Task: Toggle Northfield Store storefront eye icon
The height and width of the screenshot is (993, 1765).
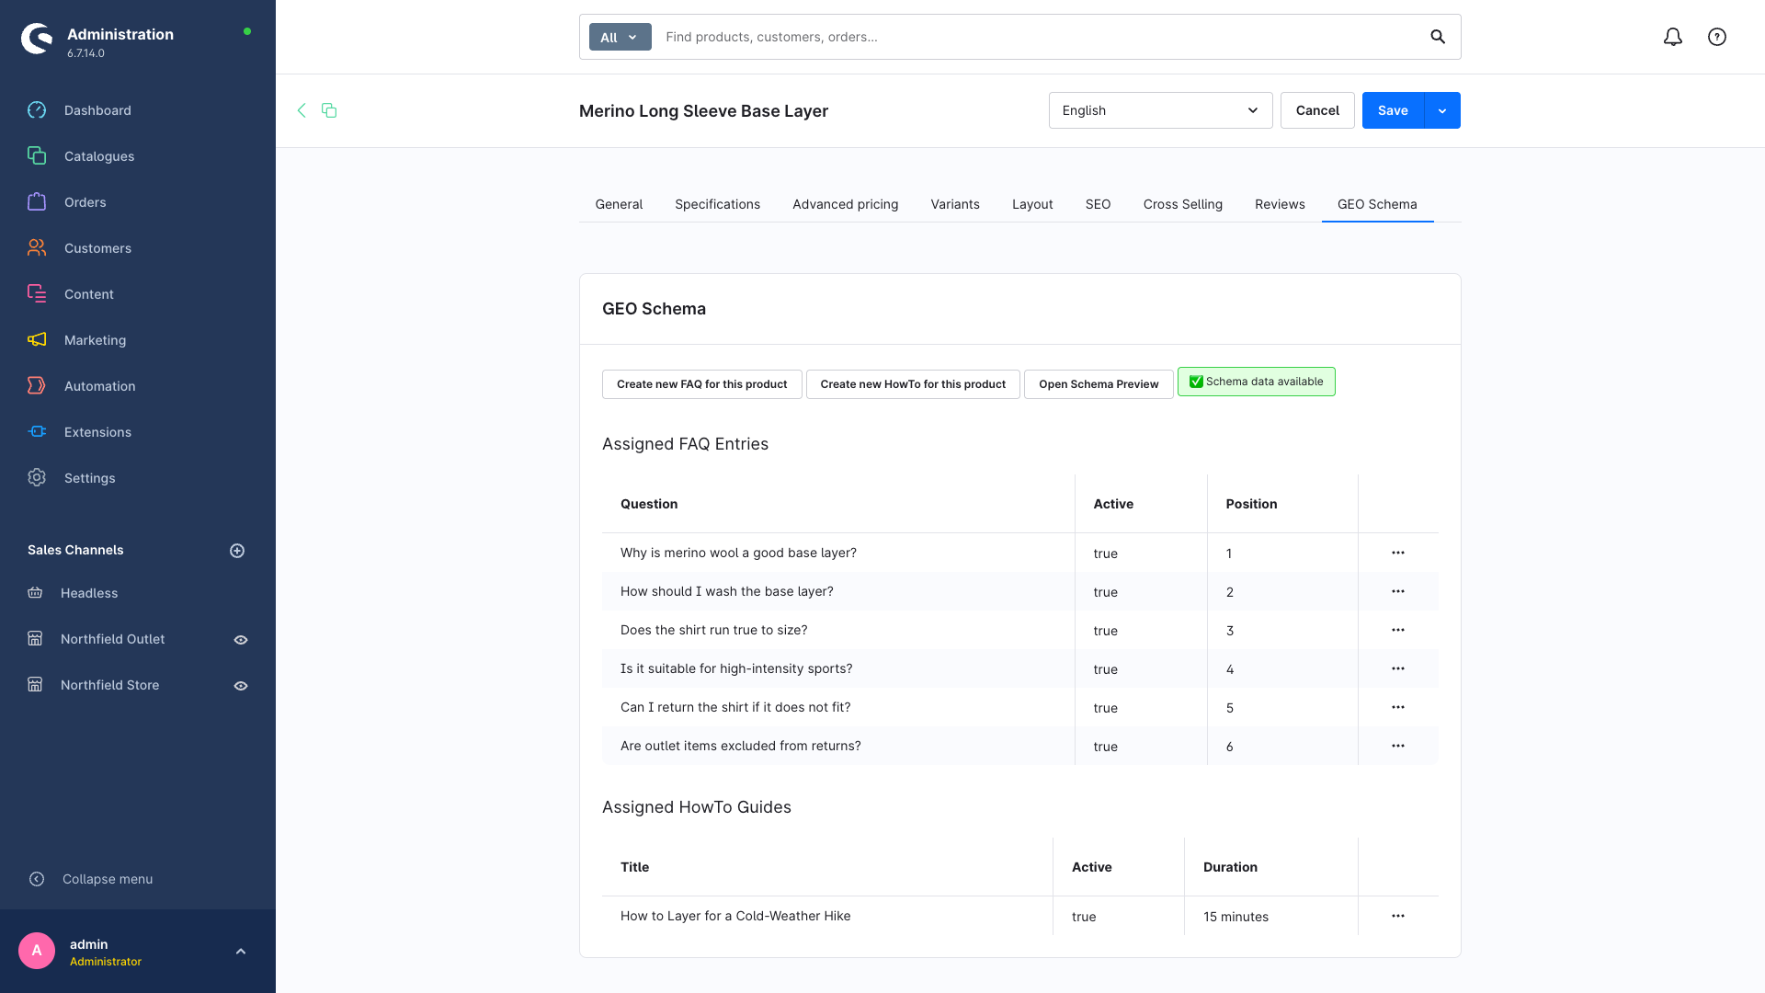Action: coord(241,686)
